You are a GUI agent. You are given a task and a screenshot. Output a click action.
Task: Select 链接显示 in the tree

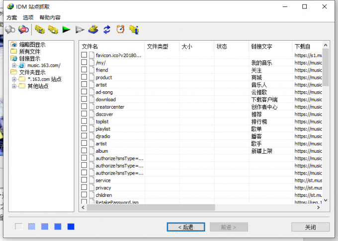[x=30, y=59]
